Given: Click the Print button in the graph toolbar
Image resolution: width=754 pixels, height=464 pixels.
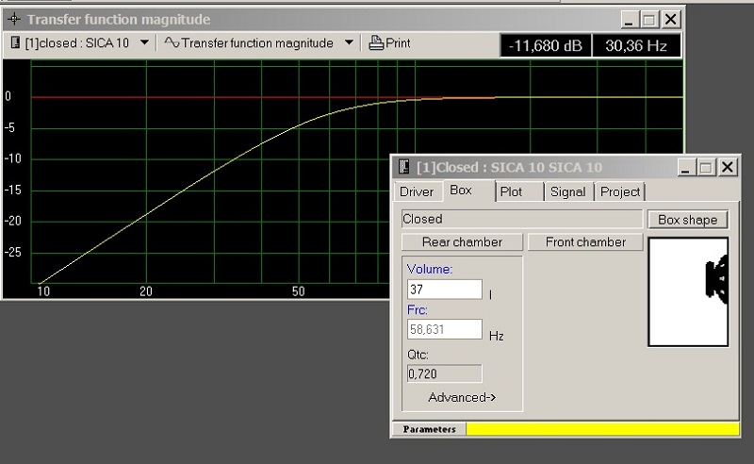Looking at the screenshot, I should click(x=389, y=42).
